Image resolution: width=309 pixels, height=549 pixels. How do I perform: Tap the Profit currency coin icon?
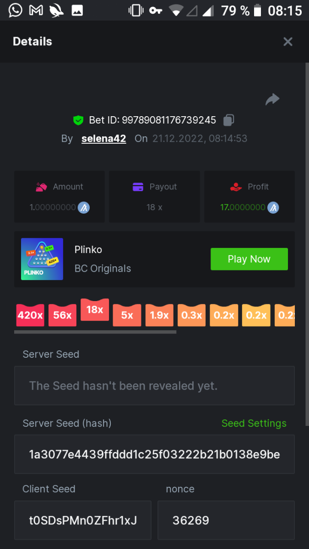click(x=273, y=207)
